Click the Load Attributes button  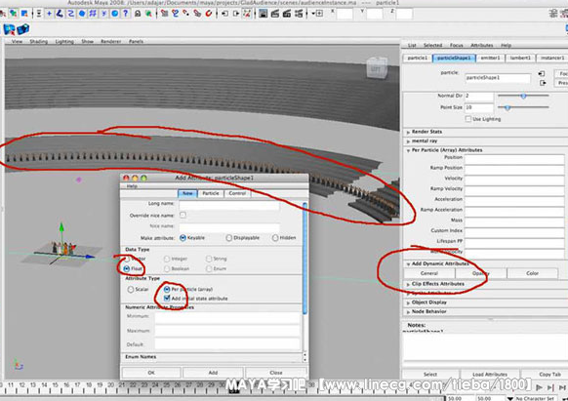pyautogui.click(x=490, y=375)
